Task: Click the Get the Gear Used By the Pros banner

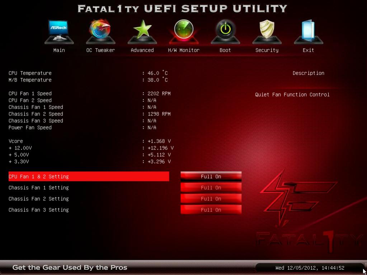Action: tap(70, 267)
